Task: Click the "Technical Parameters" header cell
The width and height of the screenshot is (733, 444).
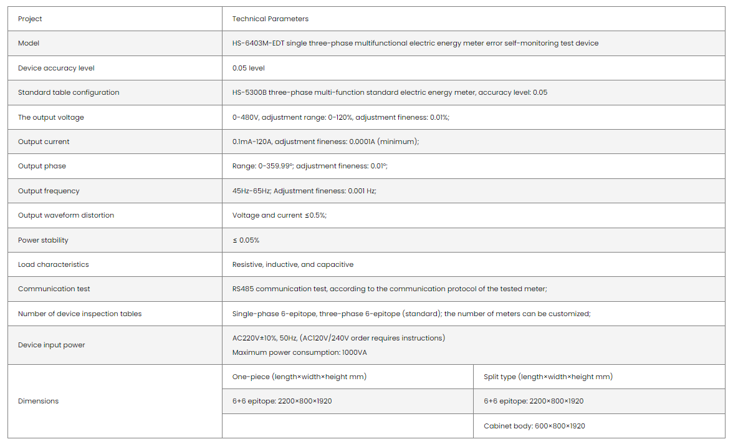Action: (270, 19)
